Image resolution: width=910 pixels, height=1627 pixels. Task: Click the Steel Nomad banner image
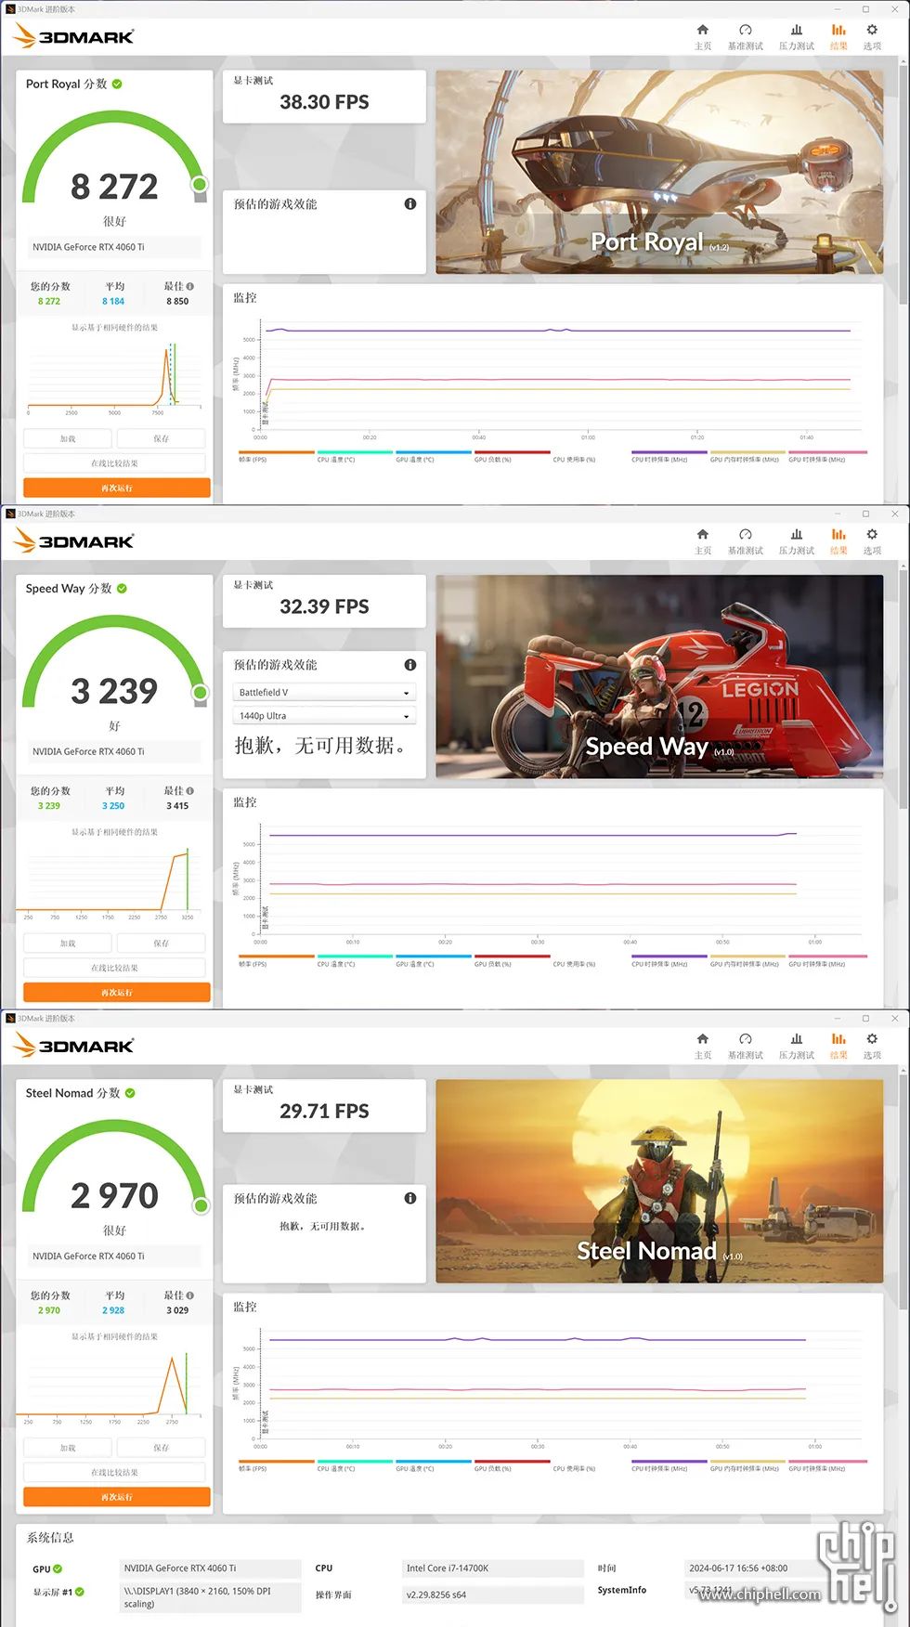click(x=659, y=1180)
